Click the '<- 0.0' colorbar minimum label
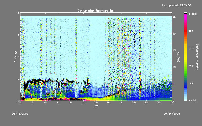 [x=193, y=100]
